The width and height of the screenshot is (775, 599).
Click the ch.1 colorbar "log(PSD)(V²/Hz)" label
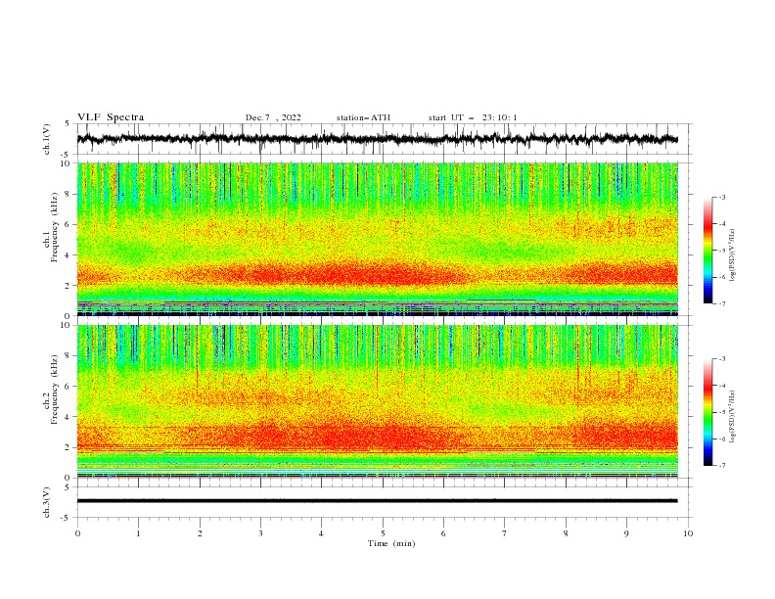733,255
